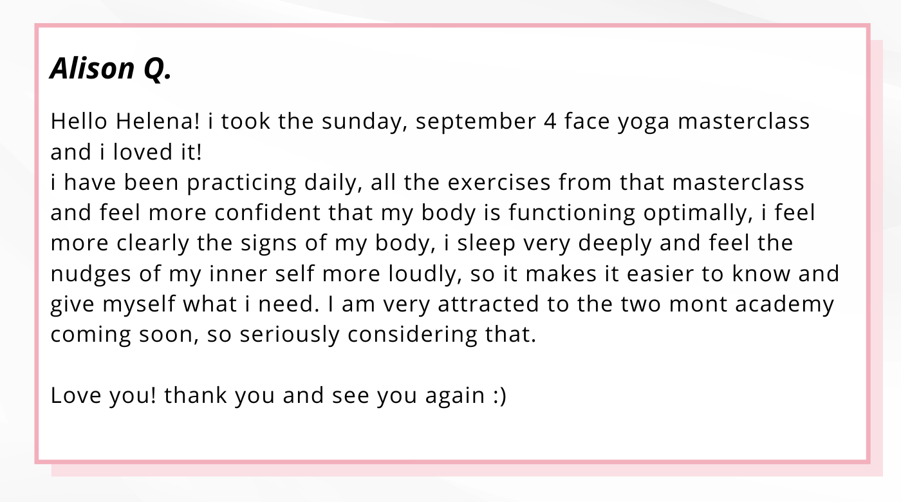This screenshot has height=502, width=901.
Task: Click the text 'and i loved it!'
Action: point(126,152)
